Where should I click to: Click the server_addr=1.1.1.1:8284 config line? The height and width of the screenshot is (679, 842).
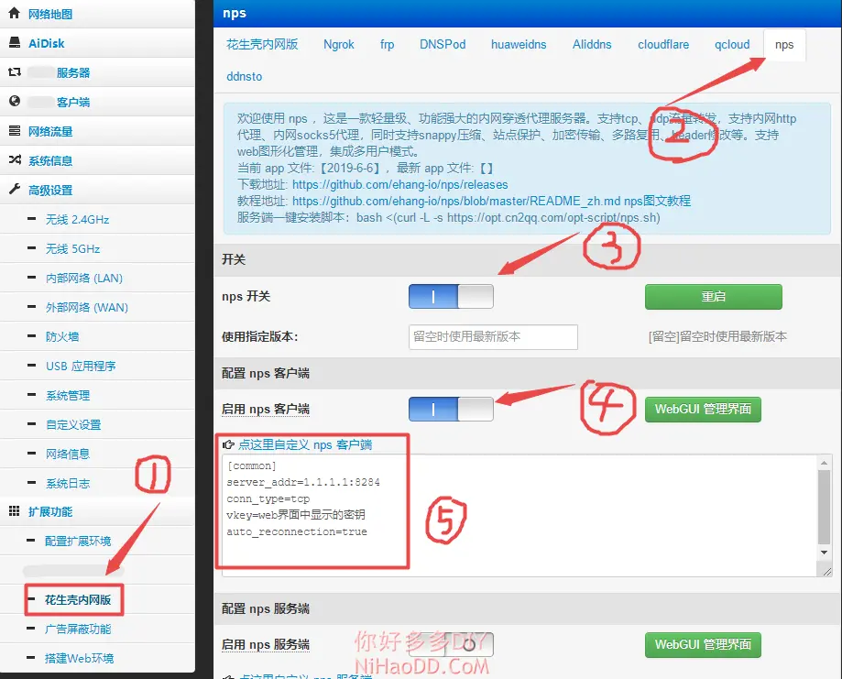(x=303, y=482)
